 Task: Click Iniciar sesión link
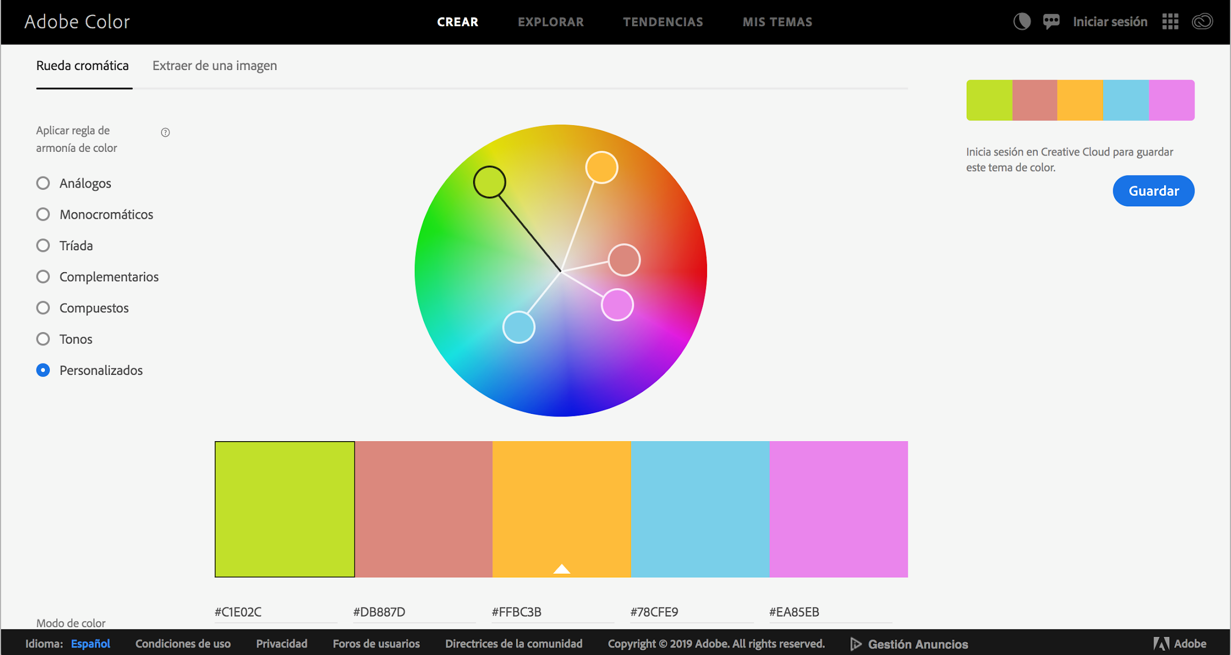pos(1110,22)
